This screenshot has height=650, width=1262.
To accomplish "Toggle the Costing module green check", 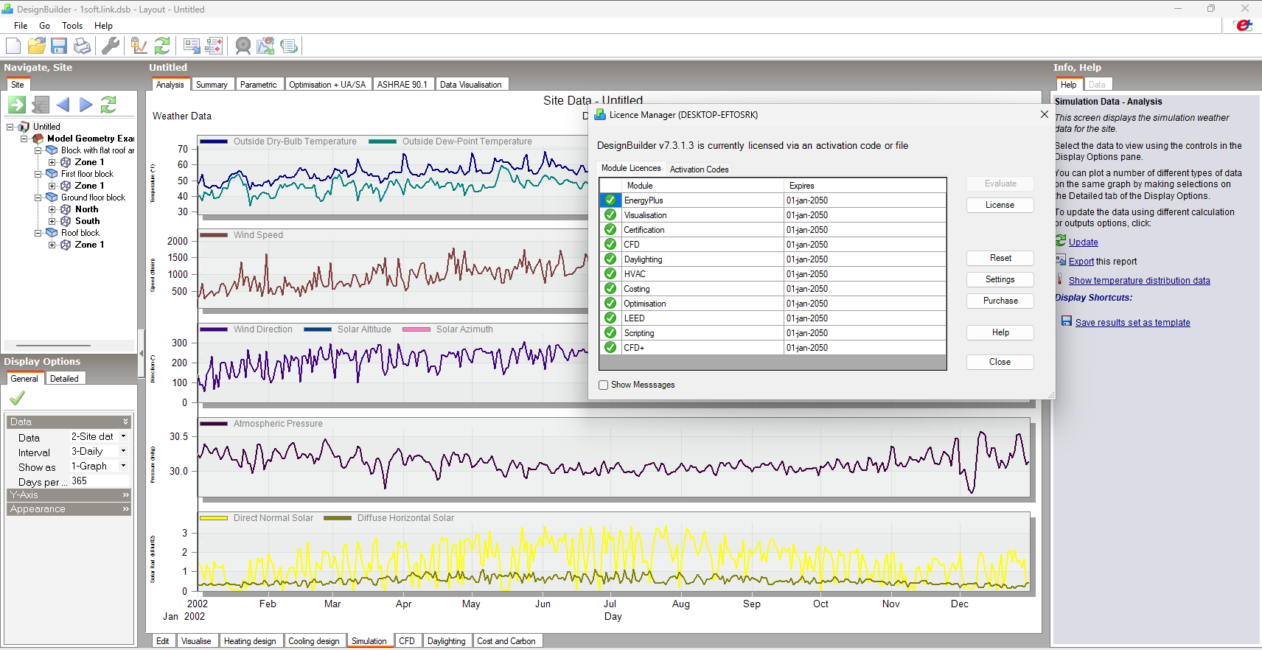I will pyautogui.click(x=610, y=288).
